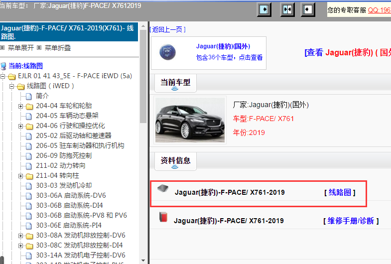This screenshot has height=264, width=391.
Task: Click the 当前:线路图 computer icon
Action: click(3, 66)
